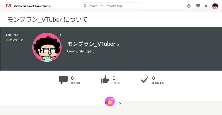Open the large profile avatar picture

tap(47, 47)
